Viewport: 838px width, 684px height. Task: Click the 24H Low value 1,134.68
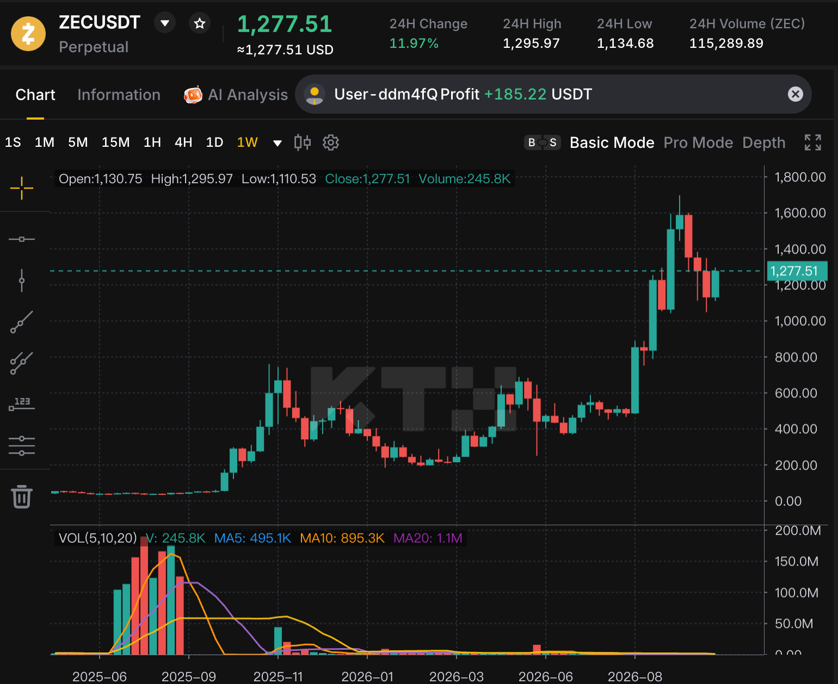click(625, 43)
